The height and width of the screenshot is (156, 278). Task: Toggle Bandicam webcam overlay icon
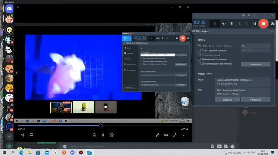coord(215,23)
